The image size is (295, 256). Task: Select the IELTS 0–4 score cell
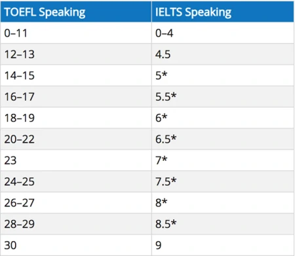pos(223,33)
